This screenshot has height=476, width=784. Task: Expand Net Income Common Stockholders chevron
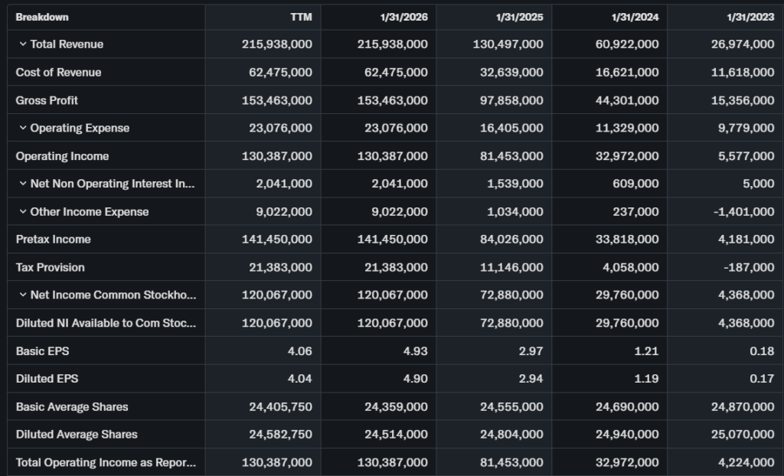click(x=23, y=295)
